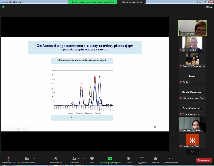214x166 pixels.
Task: Expand arrow next to Participants
Action: pyautogui.click(x=83, y=159)
